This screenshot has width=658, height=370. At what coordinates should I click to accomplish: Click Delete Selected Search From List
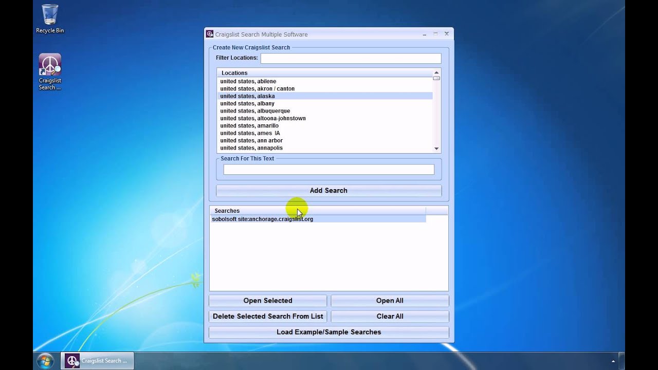(268, 317)
